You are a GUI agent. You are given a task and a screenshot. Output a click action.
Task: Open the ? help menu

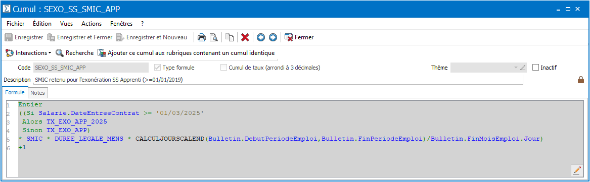(x=142, y=24)
